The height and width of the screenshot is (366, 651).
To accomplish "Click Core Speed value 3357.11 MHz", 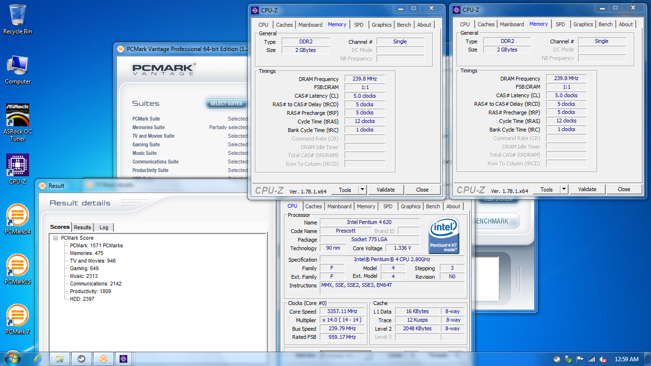I will (342, 312).
